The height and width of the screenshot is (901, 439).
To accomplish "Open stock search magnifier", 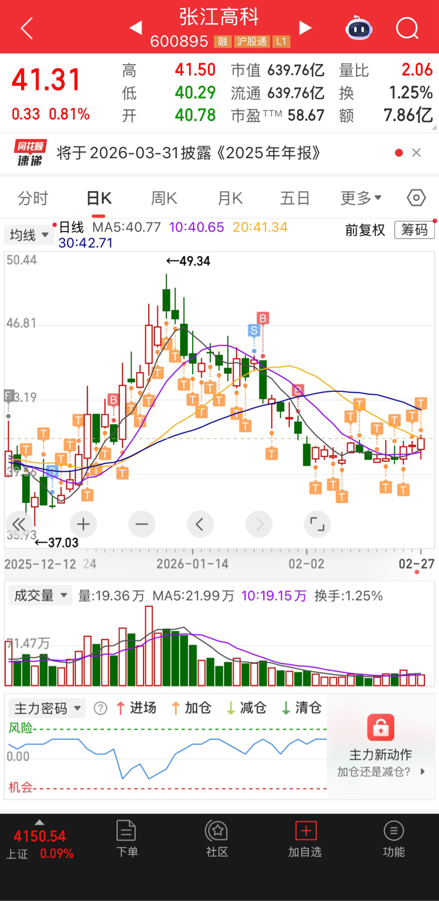I will click(x=407, y=27).
